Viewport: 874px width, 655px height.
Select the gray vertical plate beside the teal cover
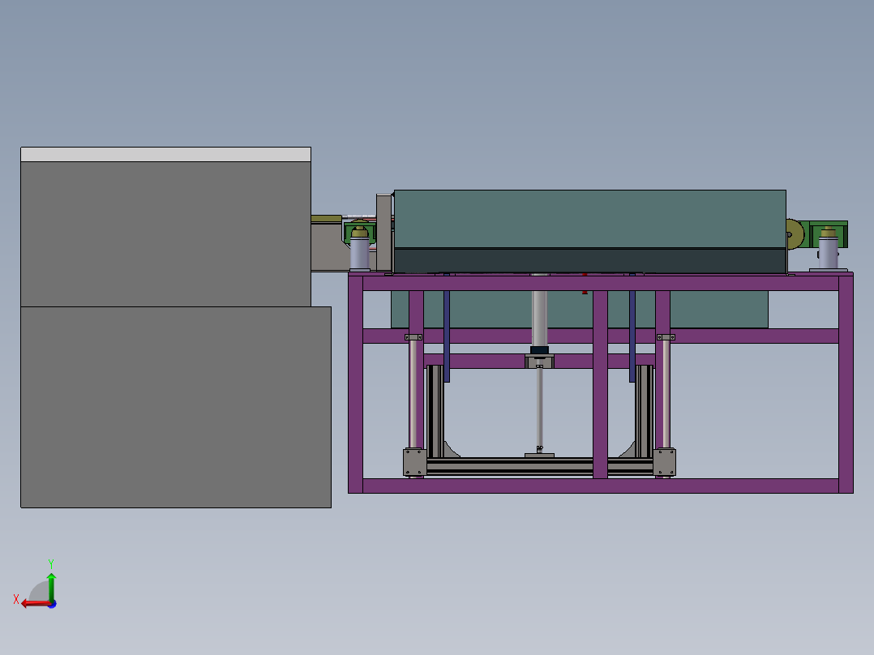(384, 233)
